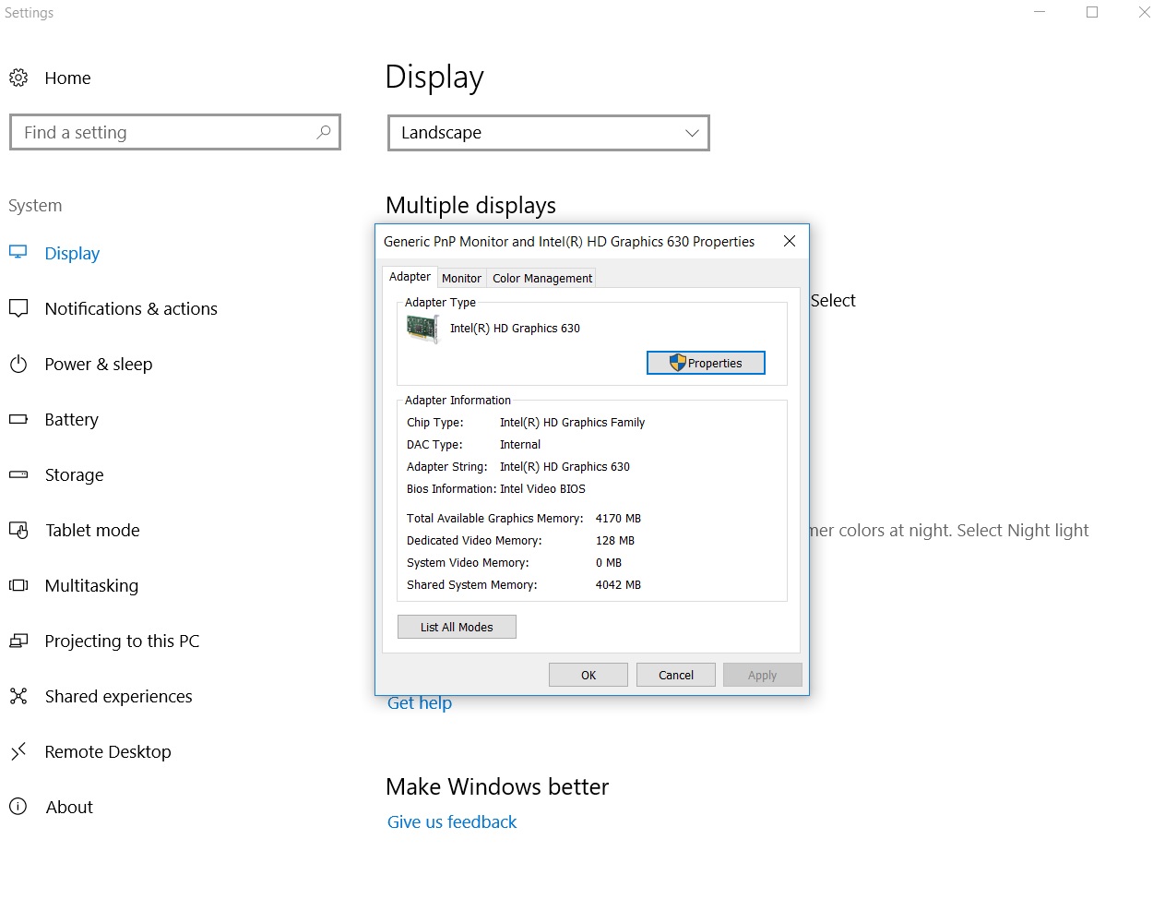Click the Chip Type value Intel(R) HD Graphics Family

[x=572, y=423]
